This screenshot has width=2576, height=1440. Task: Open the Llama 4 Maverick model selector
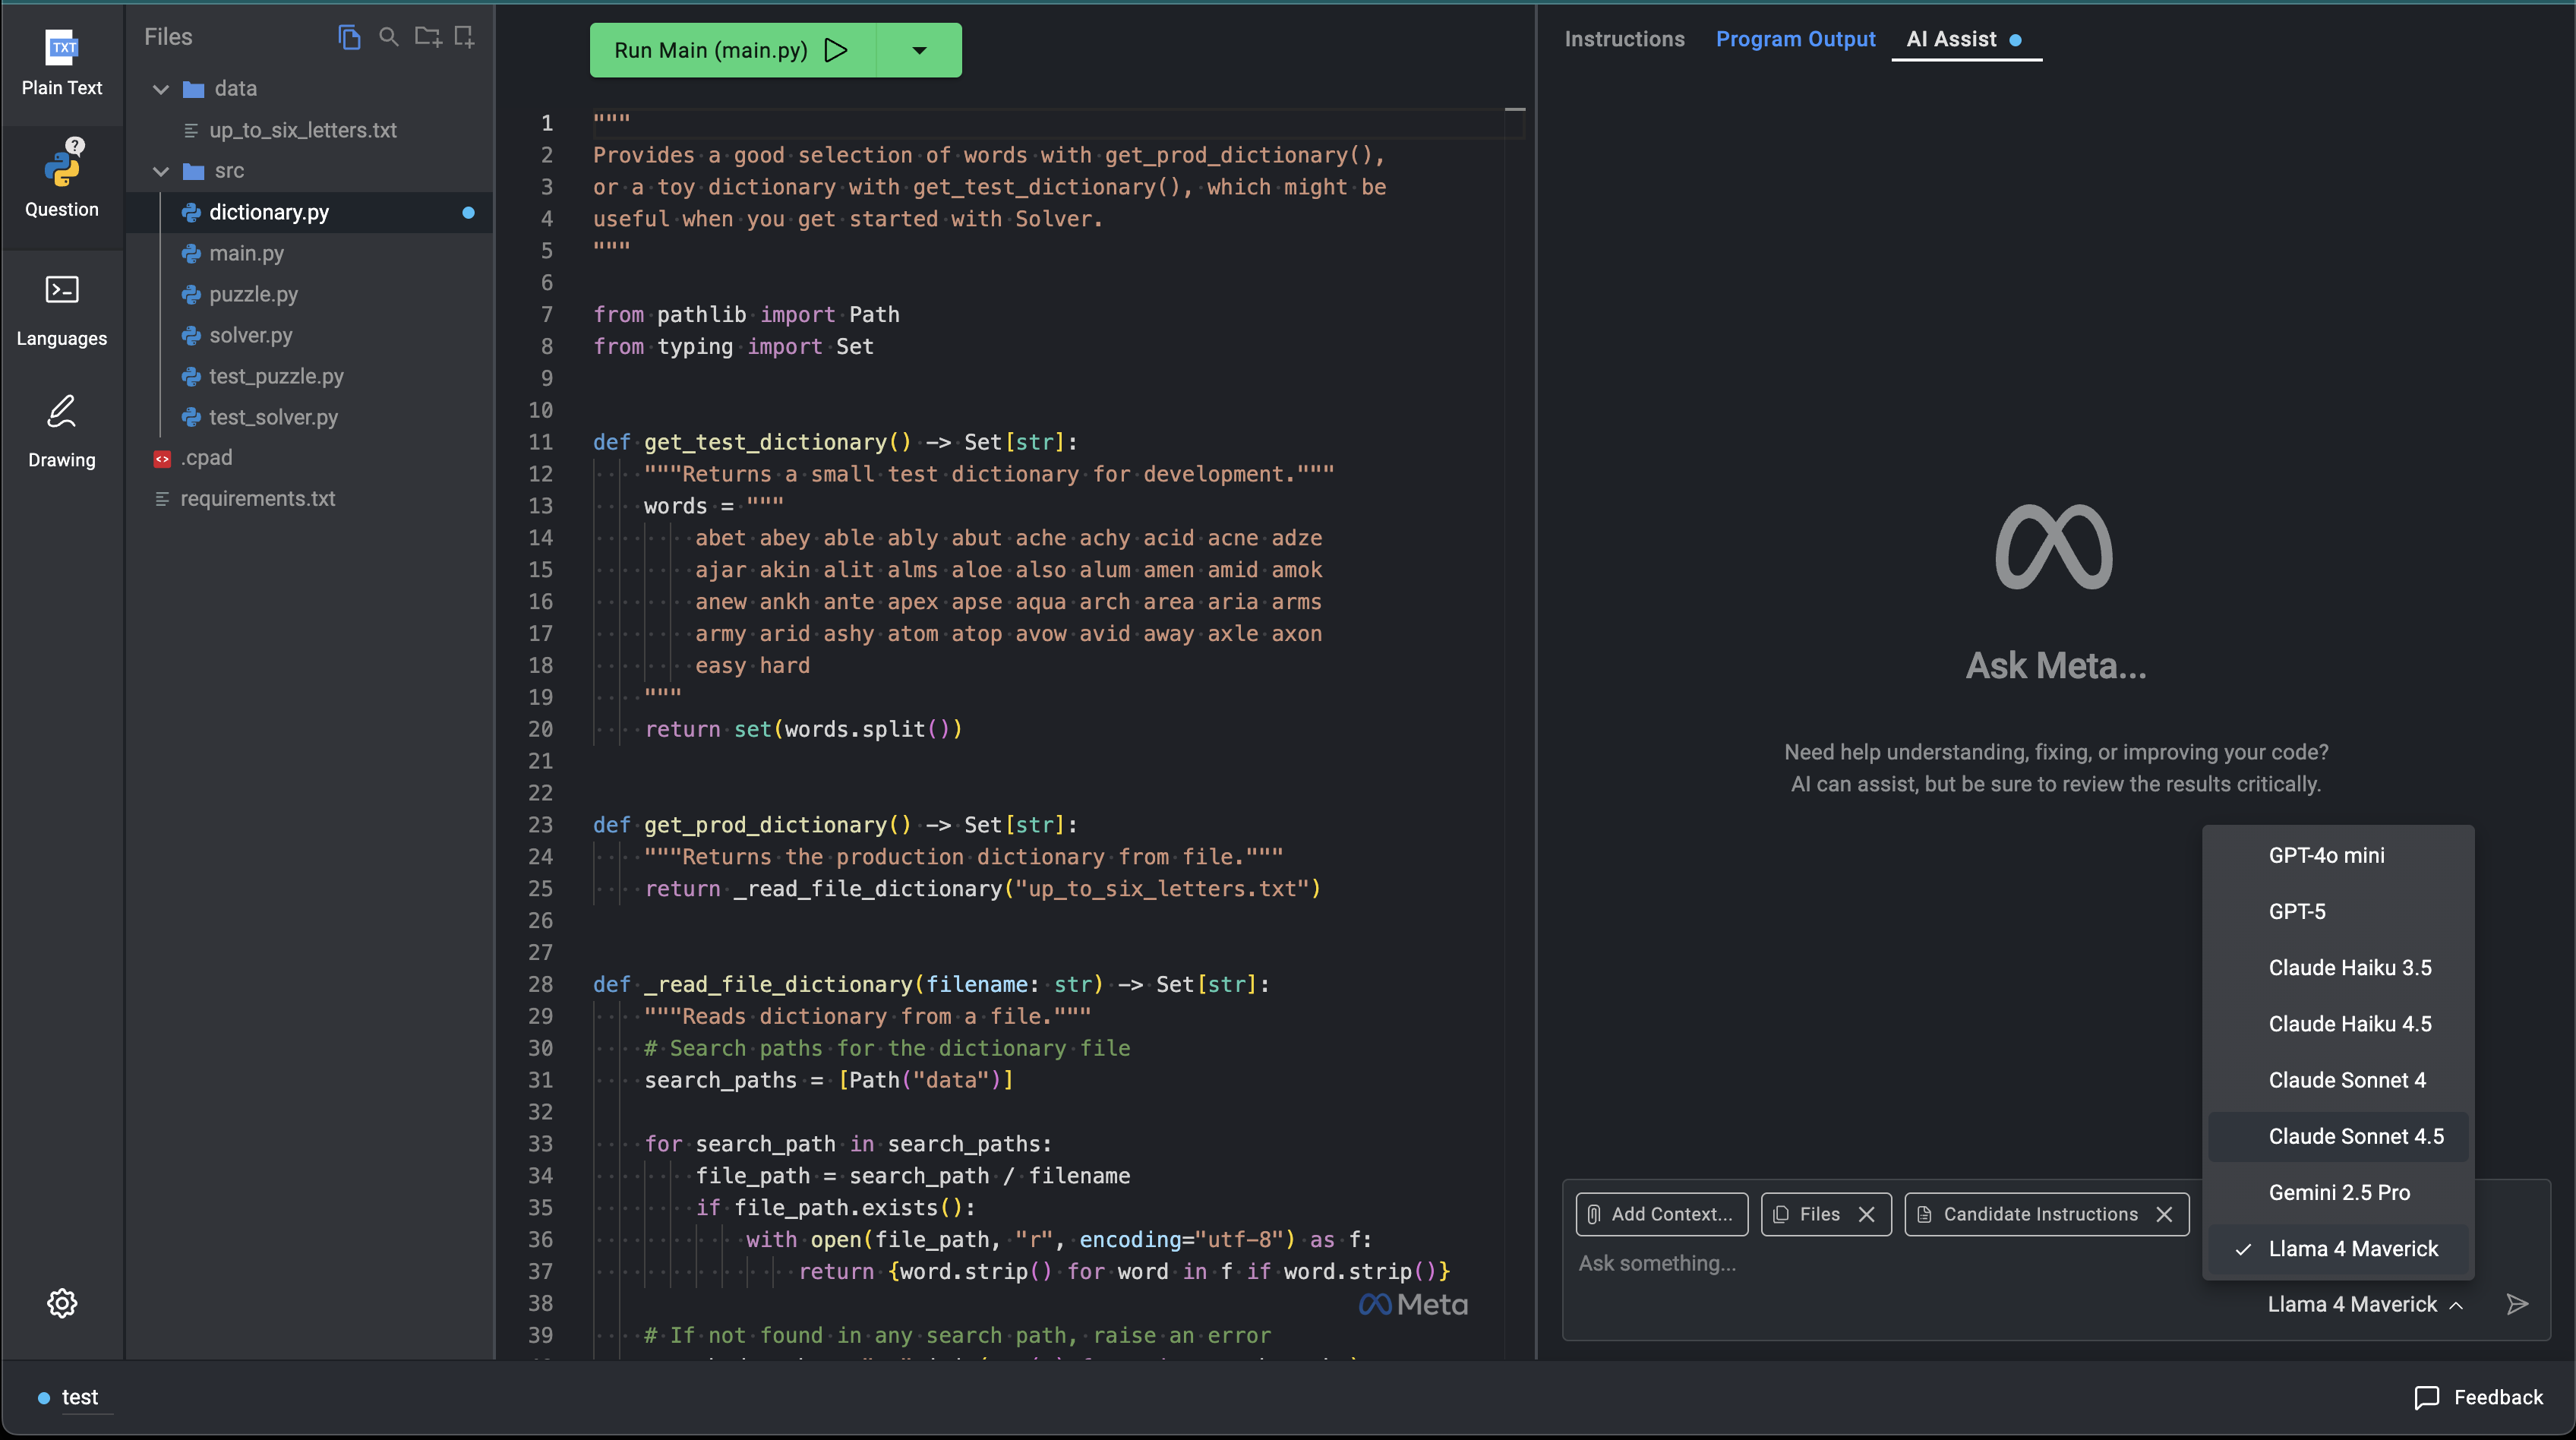pyautogui.click(x=2365, y=1304)
